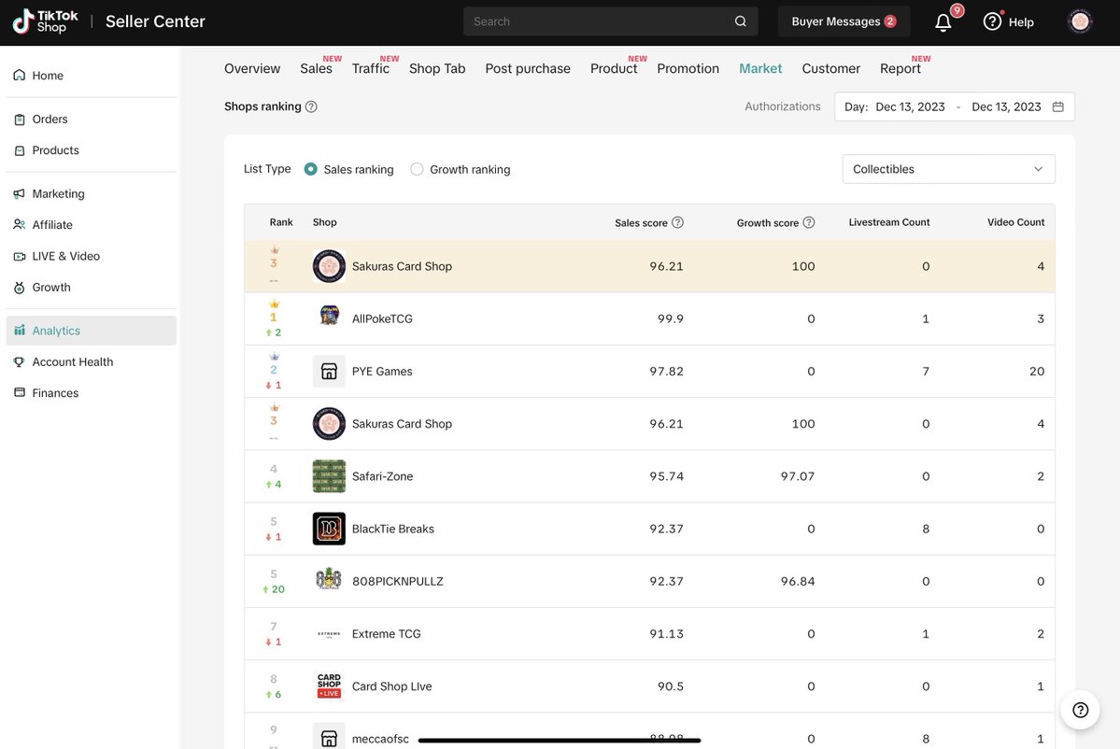Viewport: 1120px width, 749px height.
Task: Click the Card Shop LIve logo
Action: point(329,685)
